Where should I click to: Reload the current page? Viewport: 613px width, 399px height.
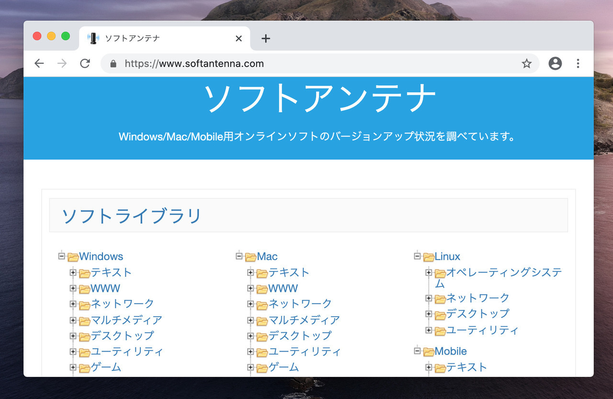pos(85,64)
